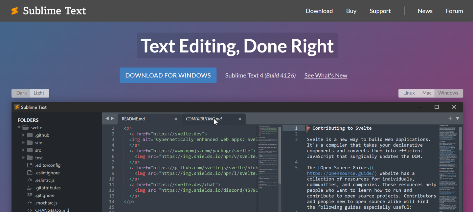
Task: Expand the site folder
Action: 24,142
